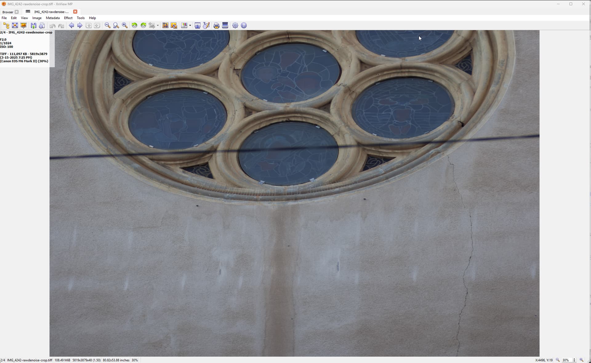The width and height of the screenshot is (591, 363).
Task: Increase zoom with status bar stepper up arrow
Action: [574, 359]
